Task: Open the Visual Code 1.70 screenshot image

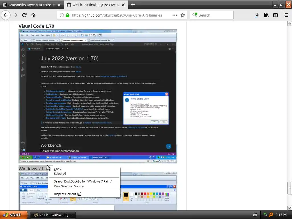Action: 98,96
